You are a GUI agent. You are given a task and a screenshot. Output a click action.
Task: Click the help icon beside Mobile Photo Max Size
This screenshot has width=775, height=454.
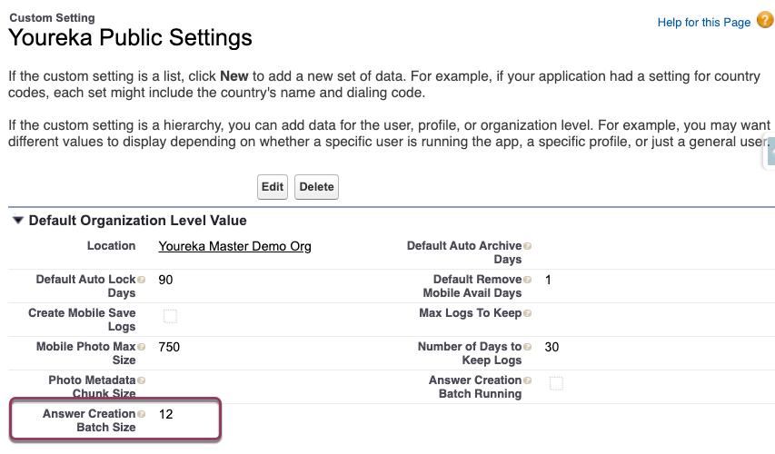point(142,347)
